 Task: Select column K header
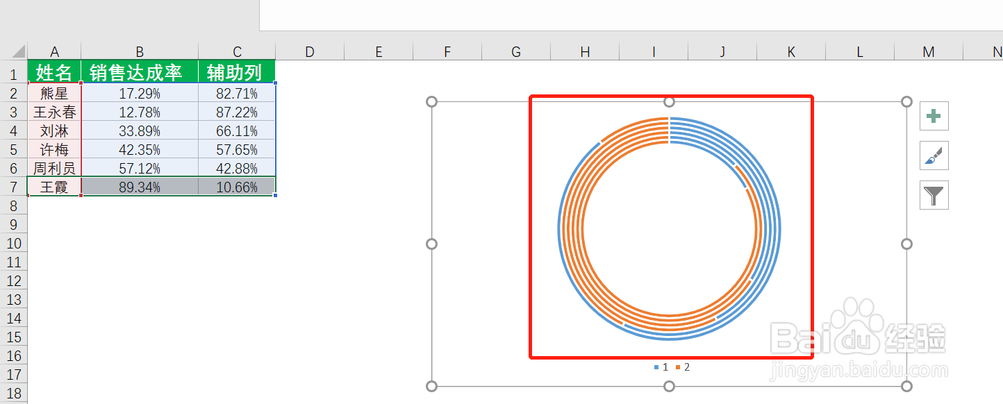pos(791,51)
